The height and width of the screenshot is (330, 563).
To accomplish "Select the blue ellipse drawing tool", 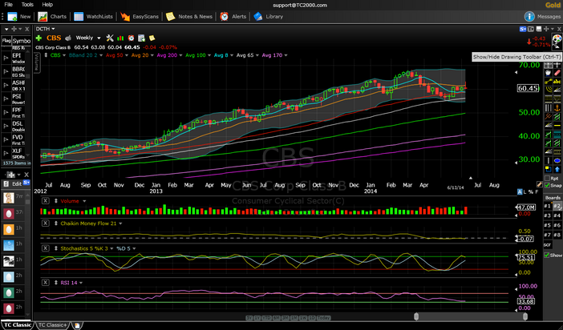I will pos(557,160).
